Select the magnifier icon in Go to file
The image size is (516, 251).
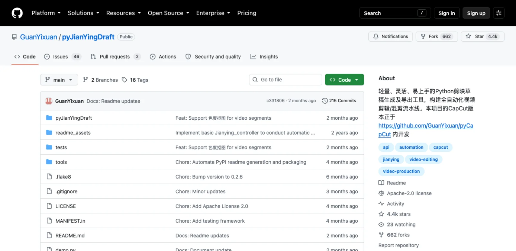point(255,80)
